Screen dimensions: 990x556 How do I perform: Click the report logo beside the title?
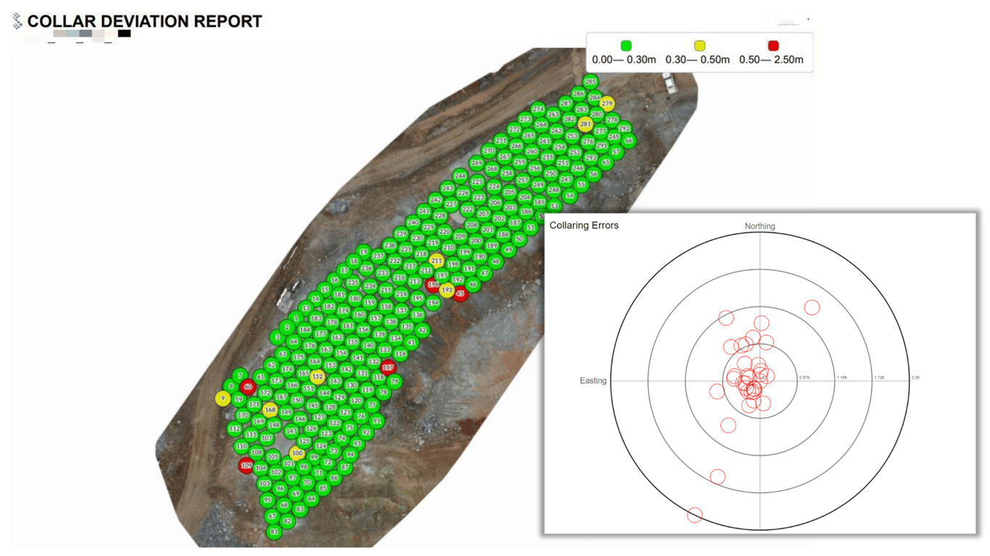[17, 22]
